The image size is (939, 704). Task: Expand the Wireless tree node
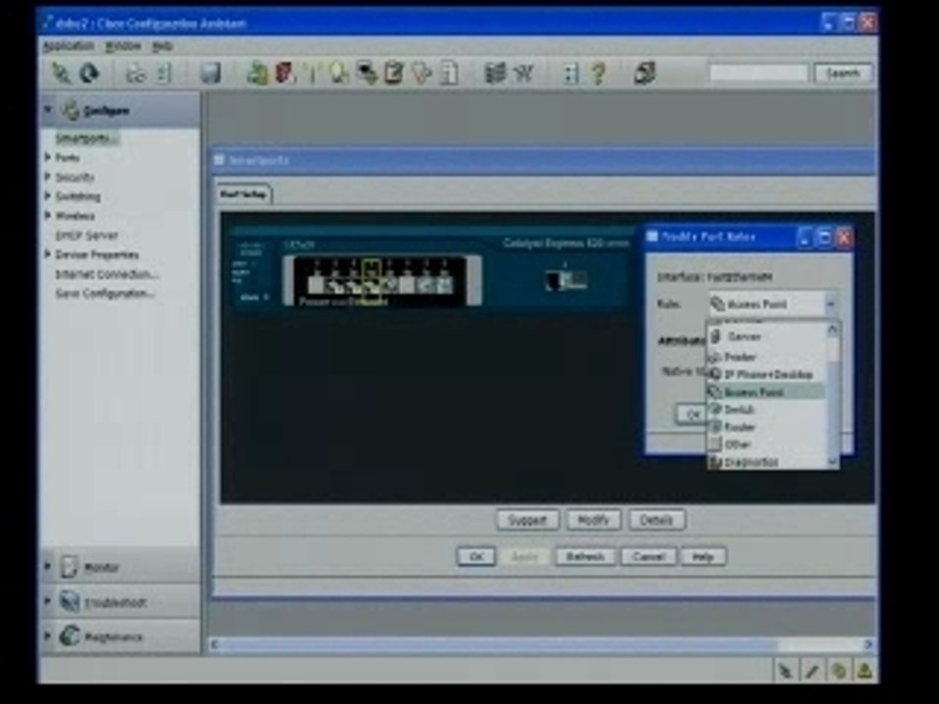click(47, 215)
